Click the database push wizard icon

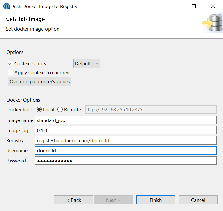coord(212,23)
